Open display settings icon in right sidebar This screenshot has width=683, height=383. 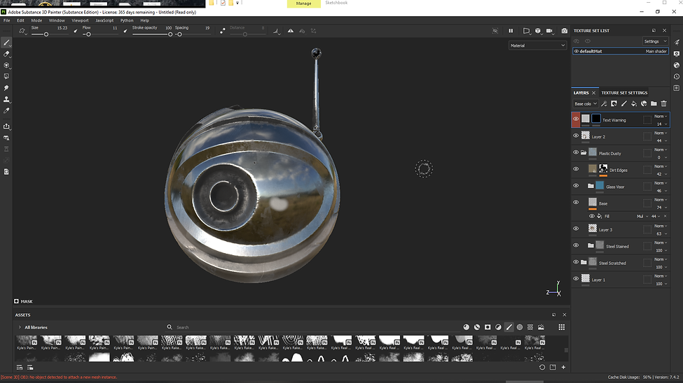pyautogui.click(x=677, y=54)
